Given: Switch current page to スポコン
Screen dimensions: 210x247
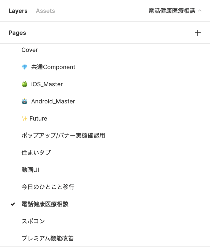Looking at the screenshot, I should (33, 221).
